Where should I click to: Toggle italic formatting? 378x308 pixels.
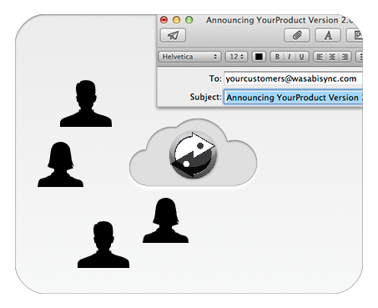tap(290, 57)
